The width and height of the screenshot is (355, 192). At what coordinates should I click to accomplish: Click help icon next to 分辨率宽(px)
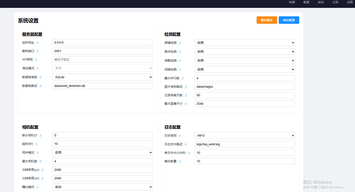(42, 170)
